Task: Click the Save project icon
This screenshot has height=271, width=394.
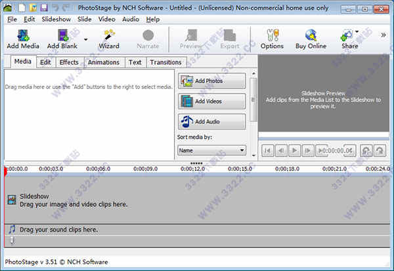Action: click(x=44, y=7)
